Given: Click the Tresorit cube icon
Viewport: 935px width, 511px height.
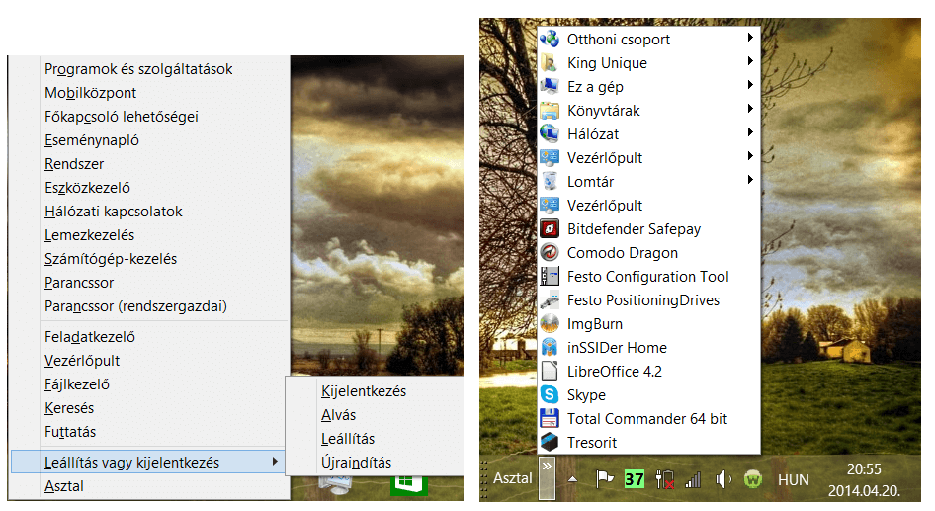Looking at the screenshot, I should click(x=550, y=443).
